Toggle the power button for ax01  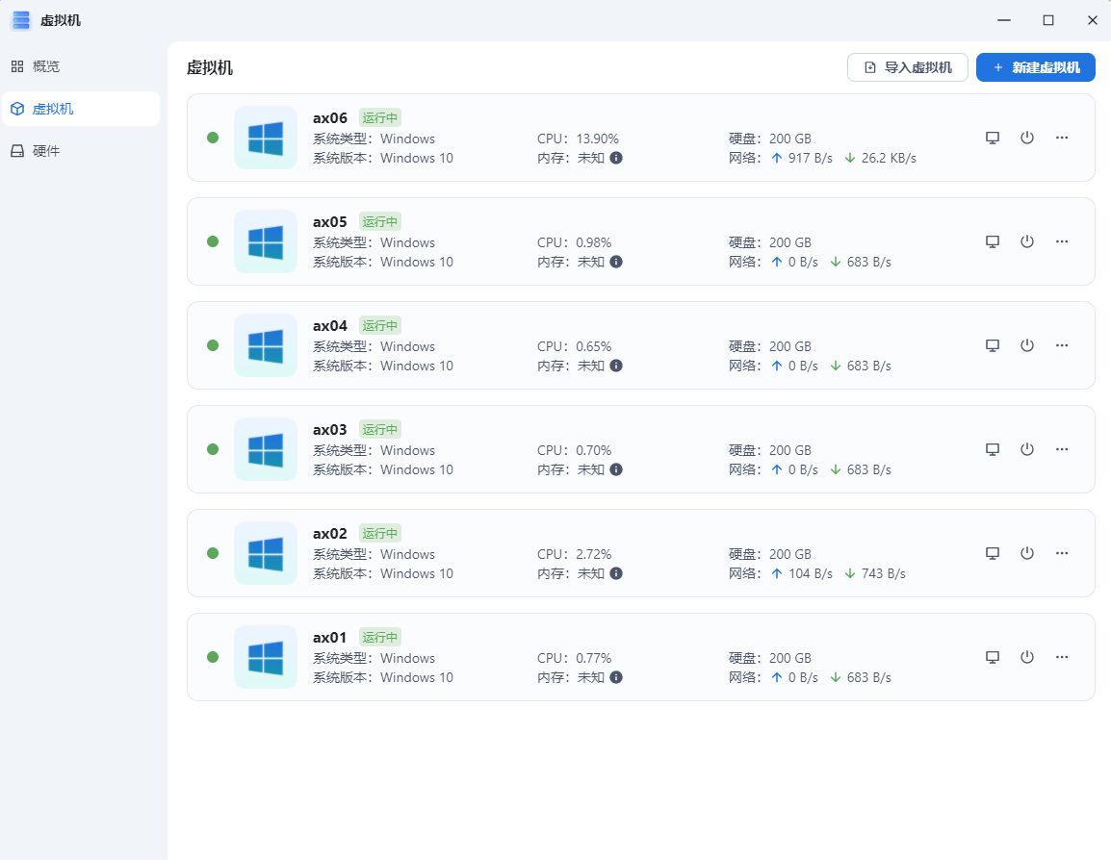tap(1027, 657)
